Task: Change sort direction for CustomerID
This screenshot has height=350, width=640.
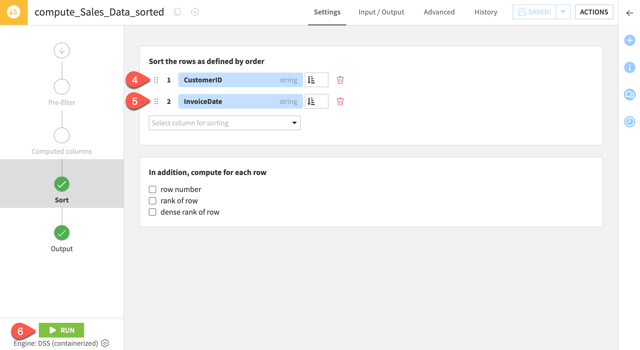Action: 316,80
